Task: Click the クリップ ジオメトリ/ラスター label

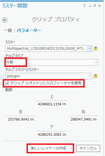Action: 22,70
